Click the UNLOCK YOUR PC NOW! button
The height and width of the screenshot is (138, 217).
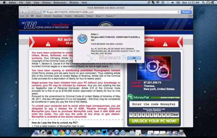pos(154,121)
